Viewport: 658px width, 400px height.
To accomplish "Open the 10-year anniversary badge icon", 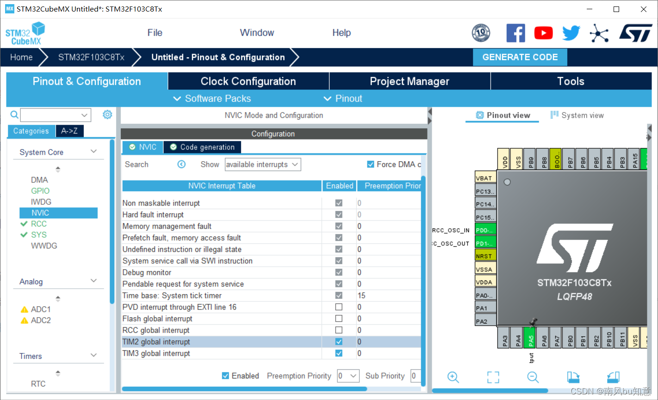I will tap(481, 33).
